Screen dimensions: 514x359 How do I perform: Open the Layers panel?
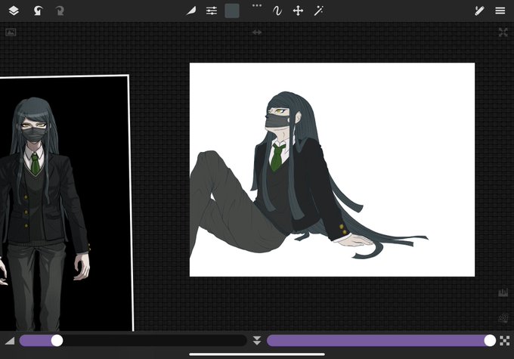click(x=14, y=11)
